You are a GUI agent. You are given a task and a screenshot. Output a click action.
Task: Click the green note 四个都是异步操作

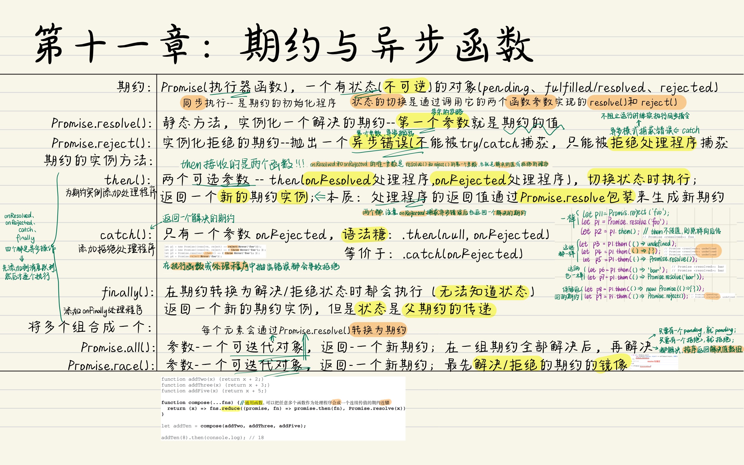pos(30,249)
